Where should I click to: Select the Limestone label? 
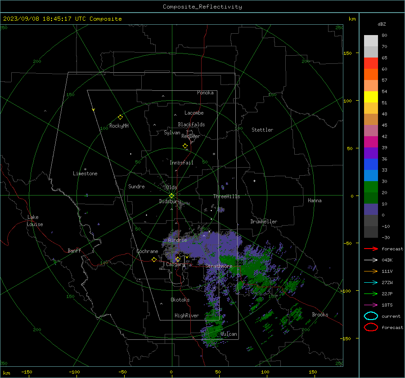(x=85, y=173)
